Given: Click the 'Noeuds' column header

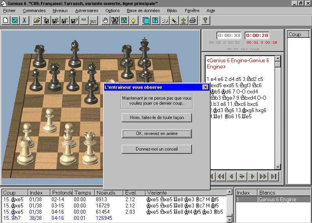Looking at the screenshot, I should [x=108, y=193].
